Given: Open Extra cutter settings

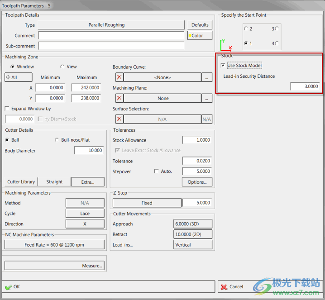Looking at the screenshot, I should click(88, 182).
